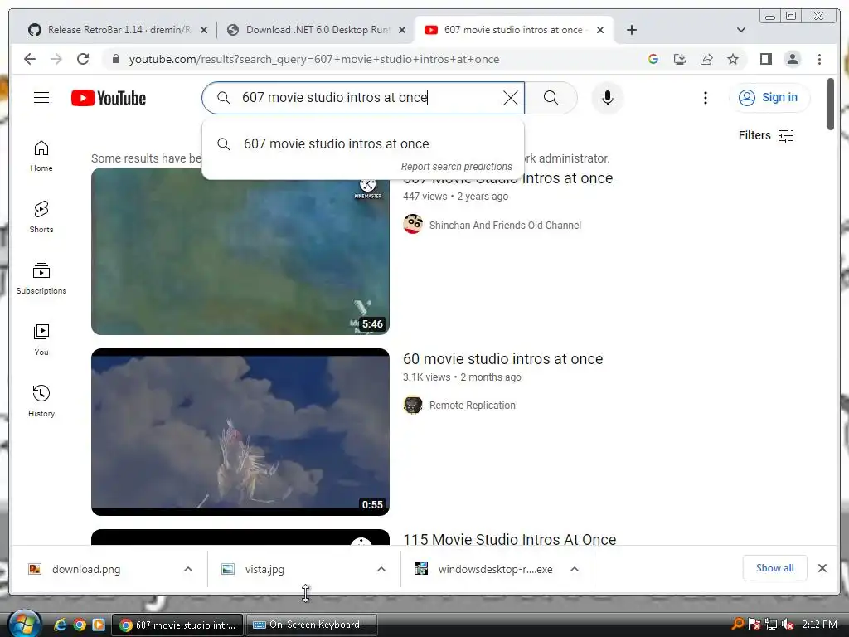The width and height of the screenshot is (849, 637).
Task: Open History from the sidebar
Action: click(41, 401)
